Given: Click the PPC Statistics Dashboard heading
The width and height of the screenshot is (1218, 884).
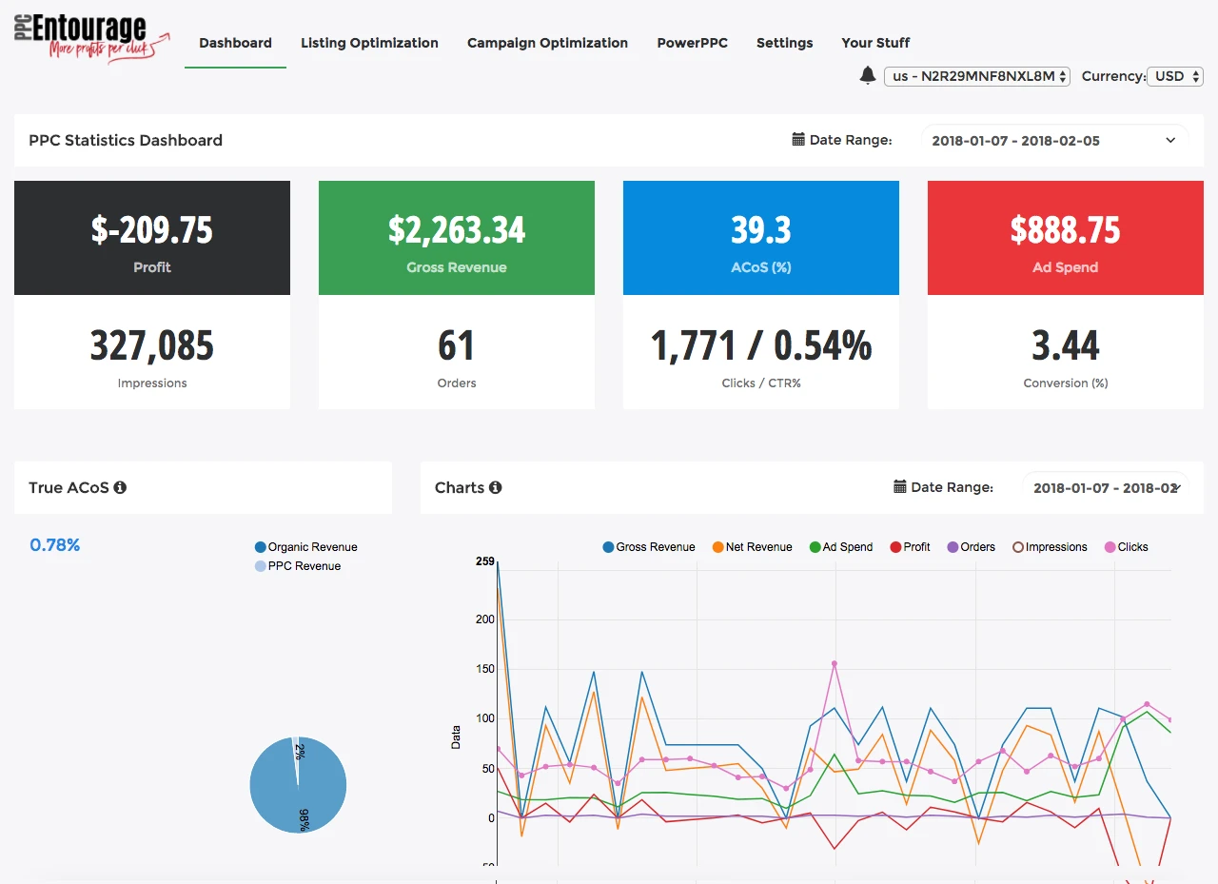Looking at the screenshot, I should pyautogui.click(x=126, y=140).
